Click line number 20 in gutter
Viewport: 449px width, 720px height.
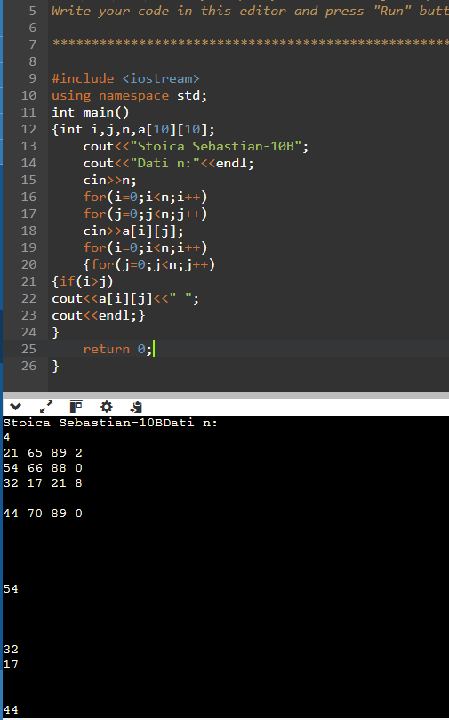pyautogui.click(x=28, y=264)
